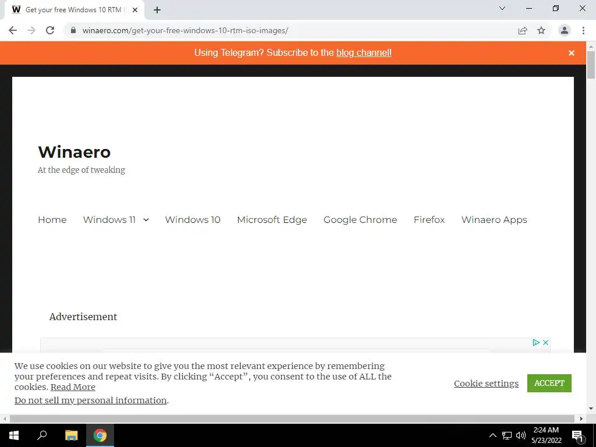Reload the page with the refresh icon
This screenshot has width=596, height=447.
50,30
